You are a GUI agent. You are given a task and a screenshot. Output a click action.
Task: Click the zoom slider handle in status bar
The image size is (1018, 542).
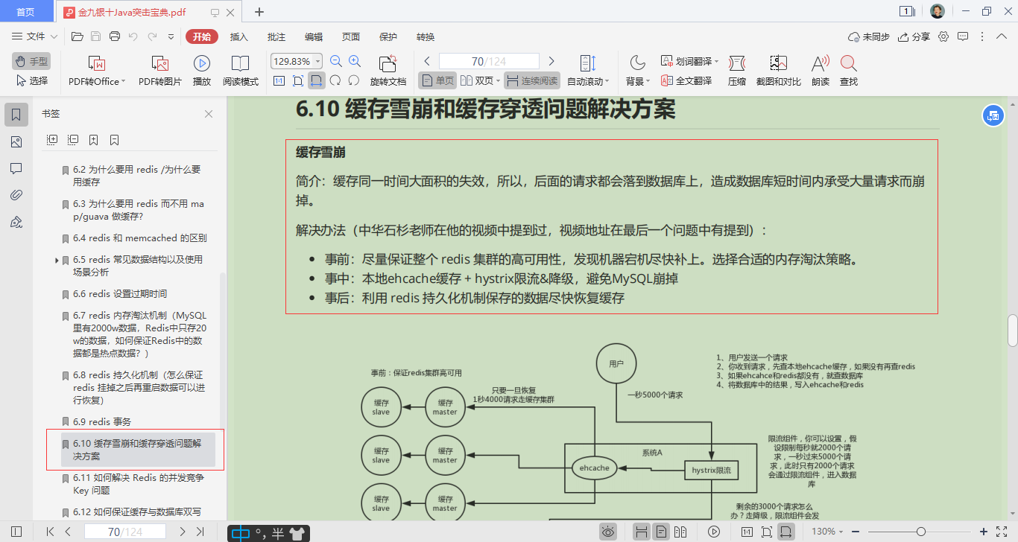click(922, 532)
